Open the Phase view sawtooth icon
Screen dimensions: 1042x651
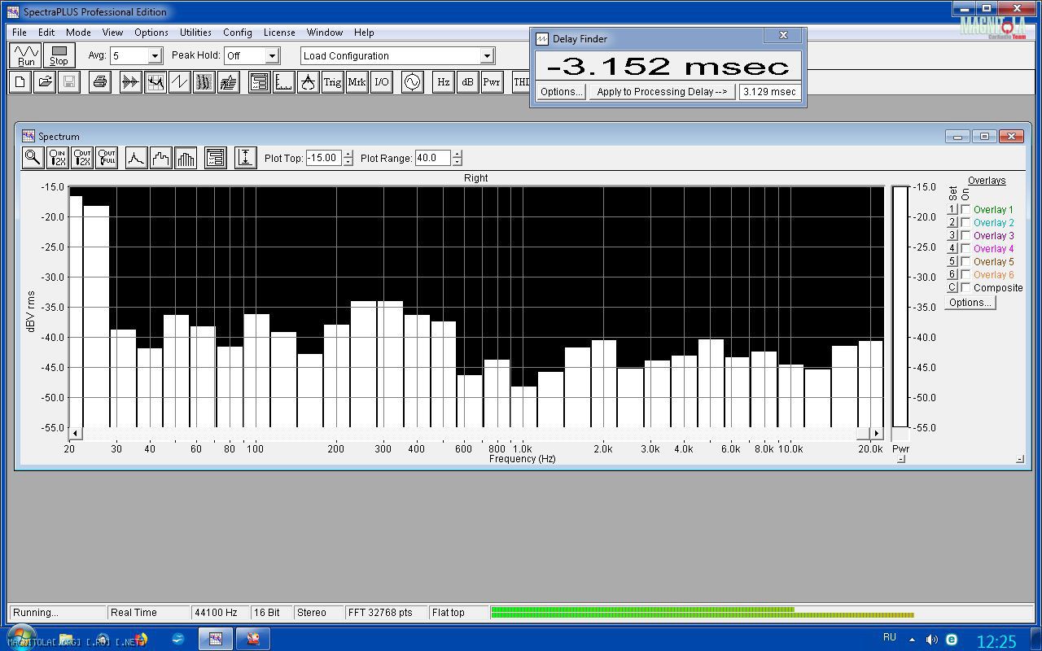tap(180, 82)
